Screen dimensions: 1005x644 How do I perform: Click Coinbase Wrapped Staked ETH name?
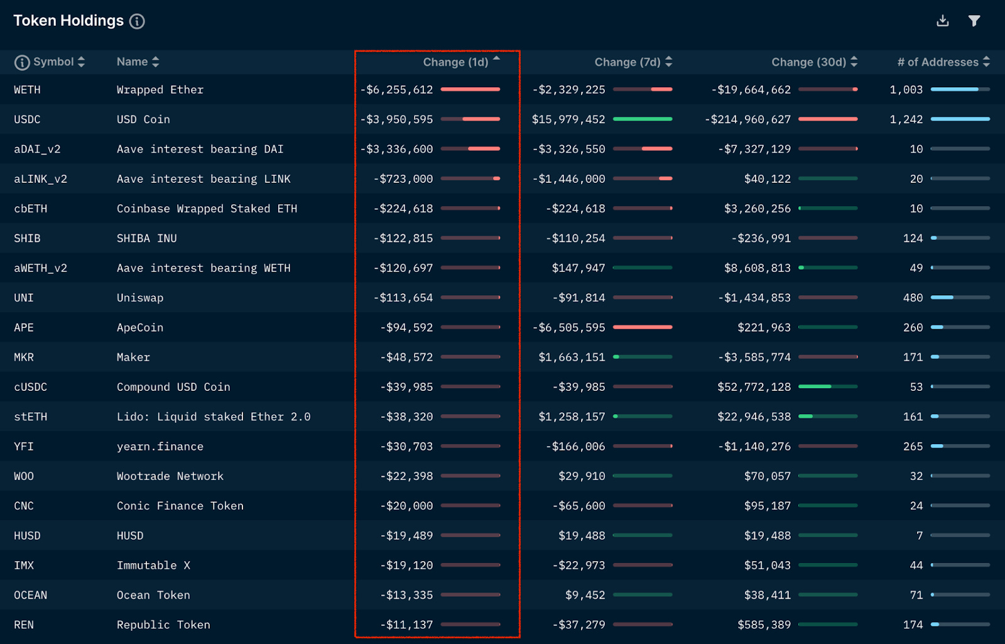click(207, 209)
